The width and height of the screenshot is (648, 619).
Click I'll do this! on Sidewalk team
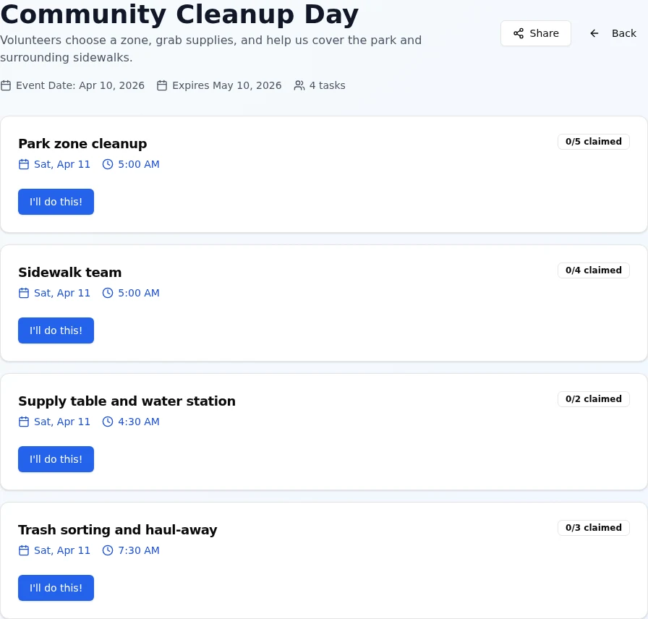[56, 330]
